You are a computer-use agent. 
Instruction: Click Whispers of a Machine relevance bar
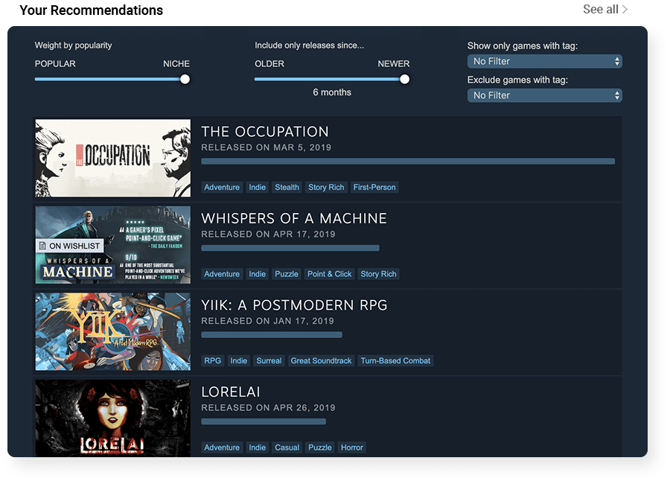(290, 249)
